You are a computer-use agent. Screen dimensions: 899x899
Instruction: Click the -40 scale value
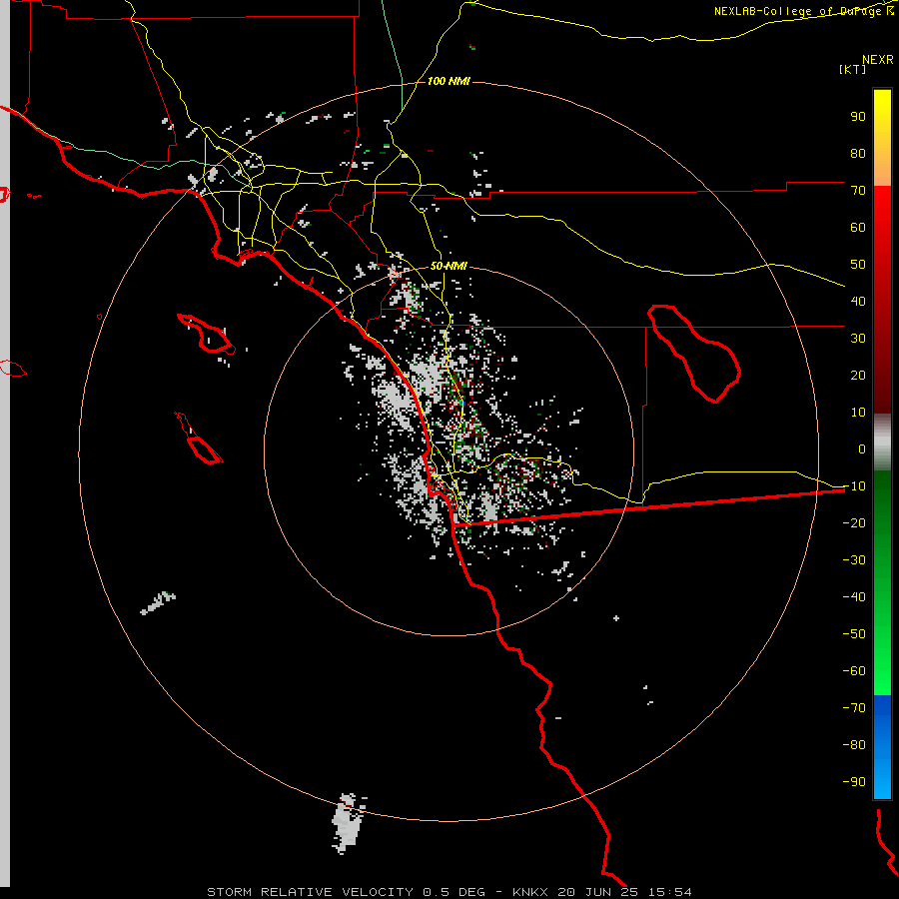[854, 597]
